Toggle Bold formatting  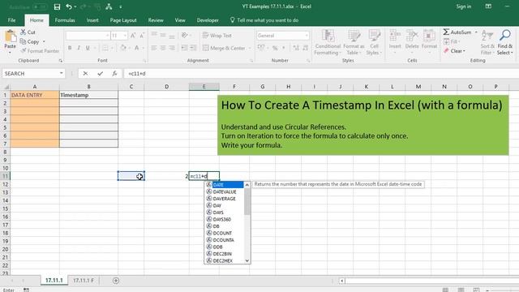pos(70,48)
